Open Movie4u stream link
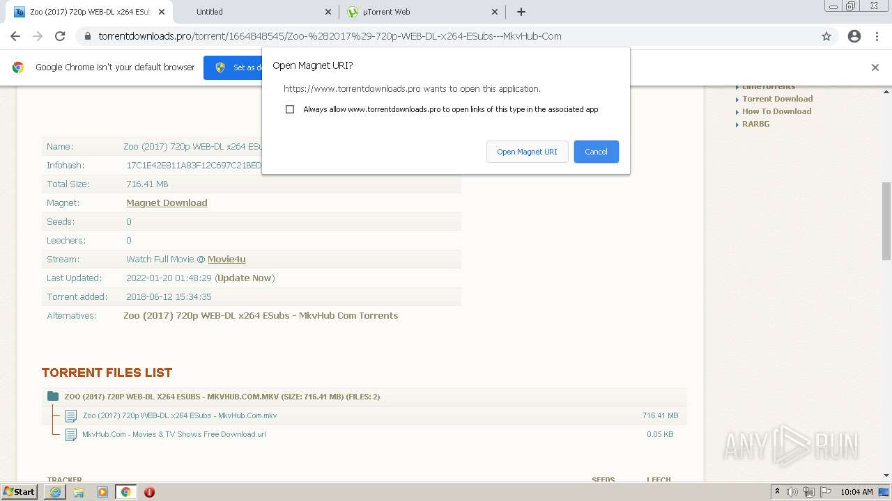 pyautogui.click(x=226, y=260)
